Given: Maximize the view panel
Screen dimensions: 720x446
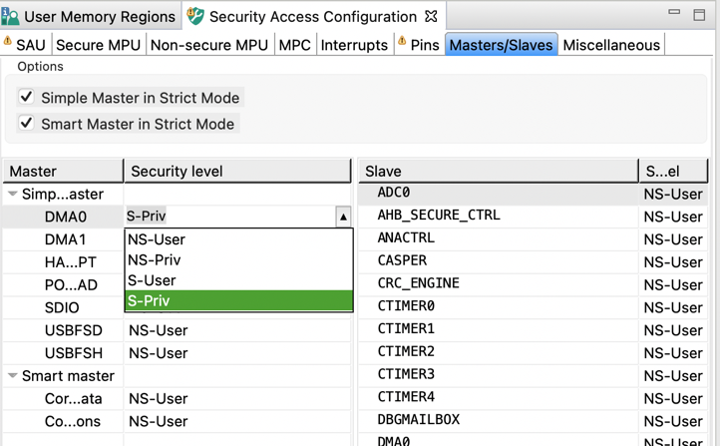Looking at the screenshot, I should point(699,15).
